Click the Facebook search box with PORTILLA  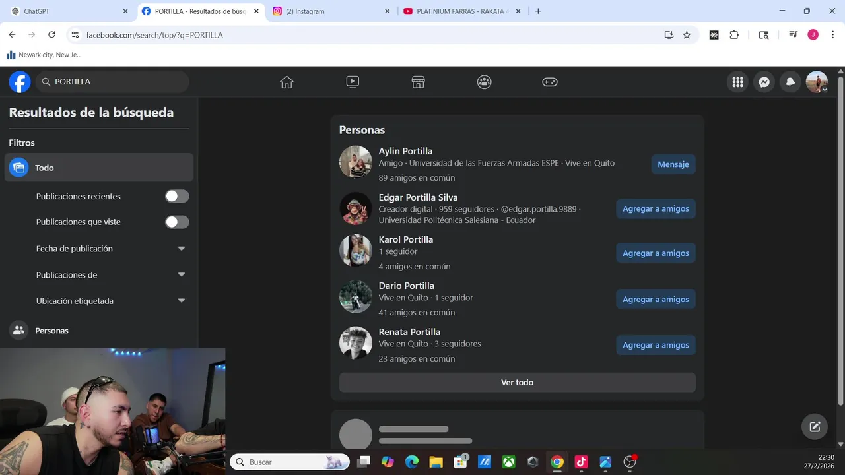[113, 82]
